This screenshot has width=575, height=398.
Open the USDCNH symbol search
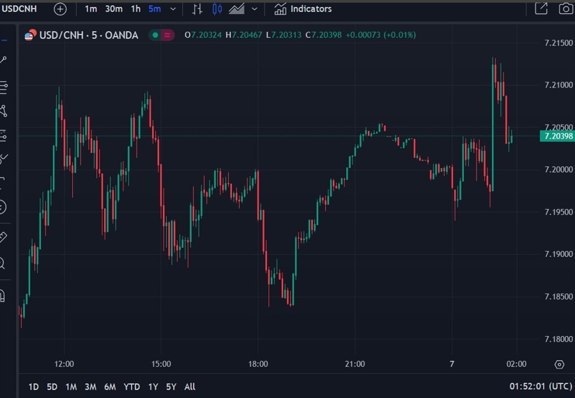click(x=19, y=9)
